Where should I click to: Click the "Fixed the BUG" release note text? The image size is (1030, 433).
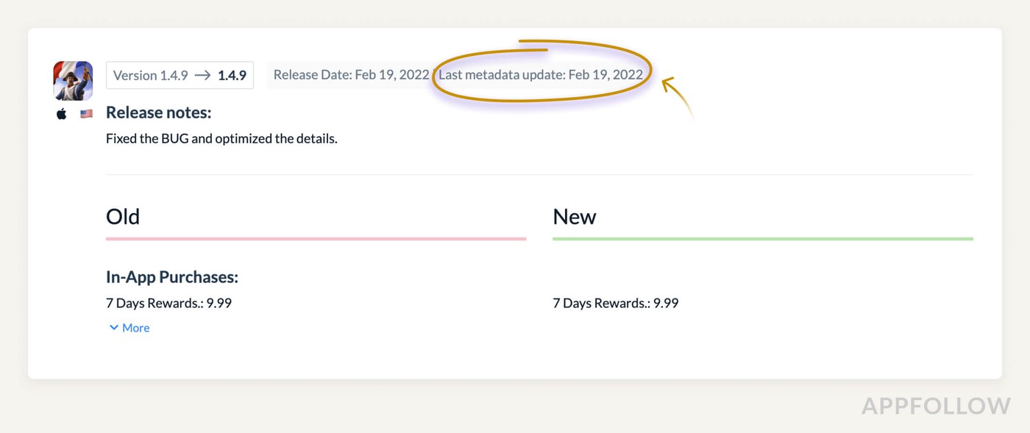pos(221,138)
